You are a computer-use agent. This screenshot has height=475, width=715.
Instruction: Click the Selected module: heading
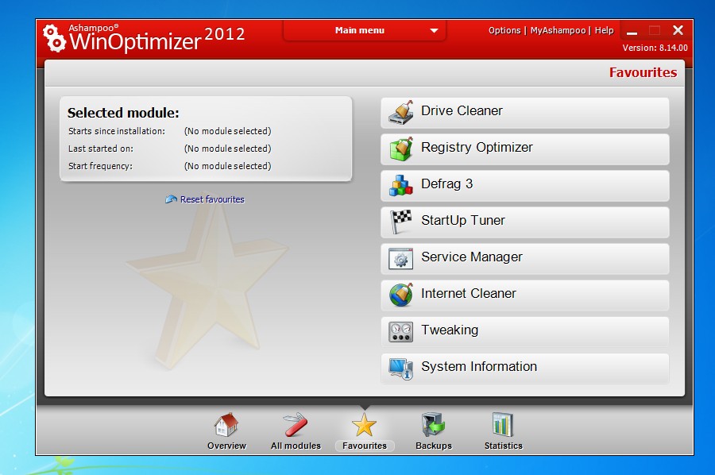(x=123, y=113)
